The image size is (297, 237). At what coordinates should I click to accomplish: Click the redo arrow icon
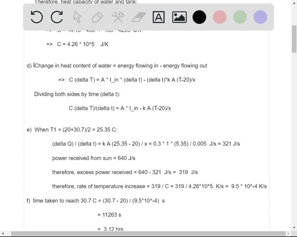click(57, 17)
